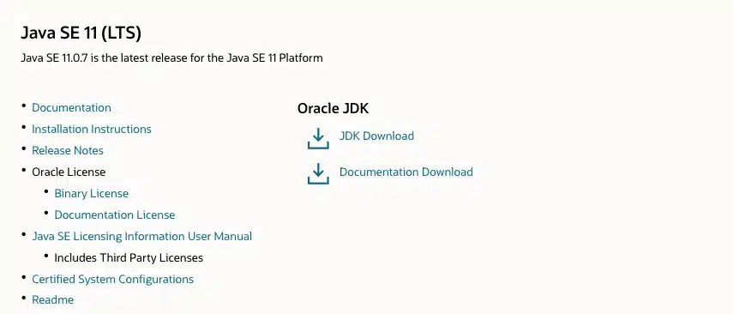View the Release Notes link
Image resolution: width=733 pixels, height=314 pixels.
point(68,151)
